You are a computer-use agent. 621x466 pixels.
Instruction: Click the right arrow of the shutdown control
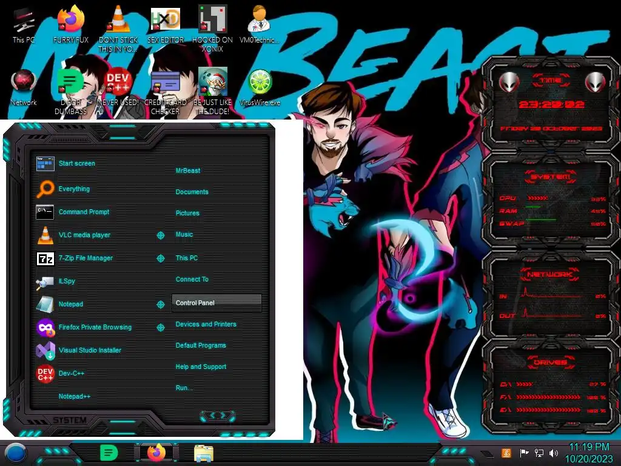(224, 415)
